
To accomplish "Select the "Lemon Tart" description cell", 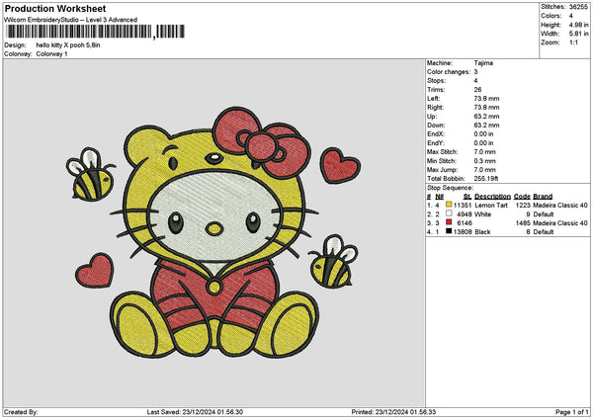I will (x=491, y=206).
